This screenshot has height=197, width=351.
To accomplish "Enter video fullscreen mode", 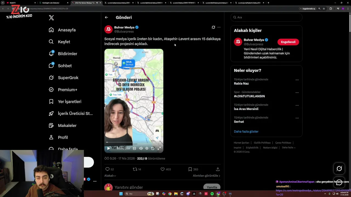I will click(x=159, y=148).
